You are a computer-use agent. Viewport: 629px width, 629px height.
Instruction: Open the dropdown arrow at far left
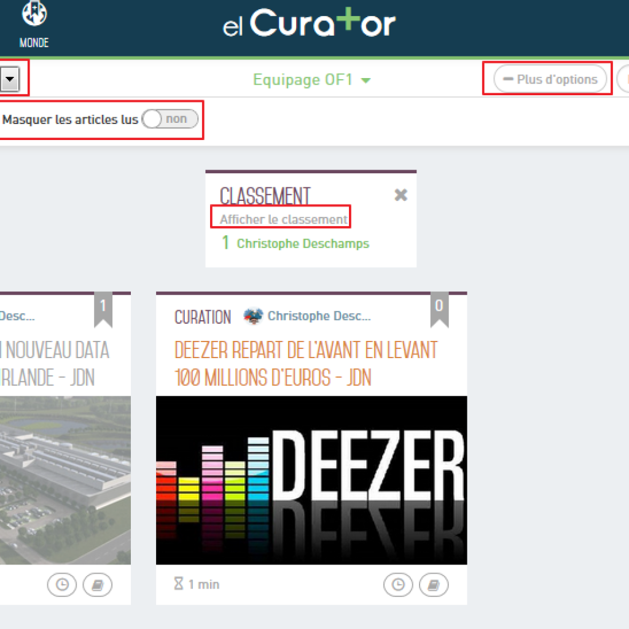10,78
